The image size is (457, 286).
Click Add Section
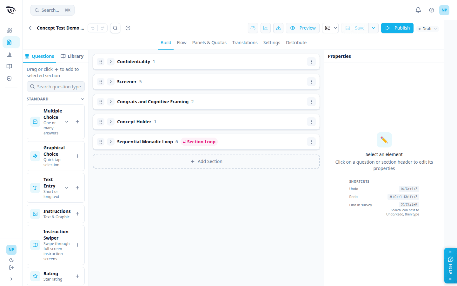coord(206,161)
